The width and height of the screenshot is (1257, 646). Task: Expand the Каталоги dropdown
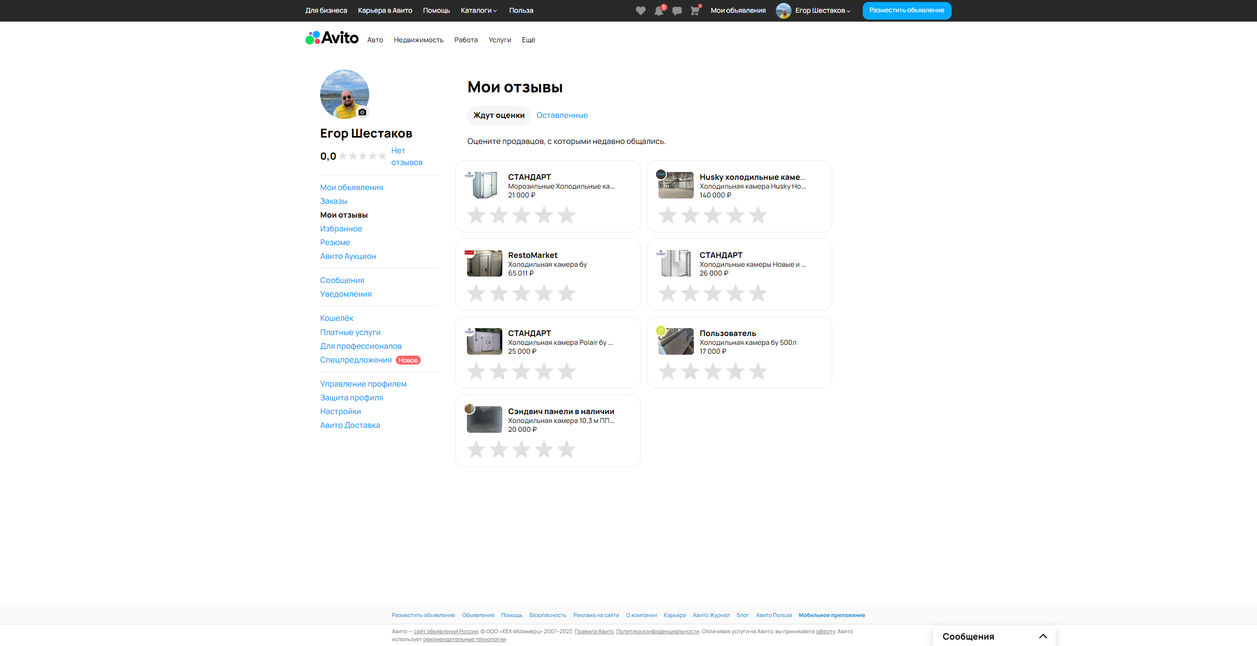click(x=479, y=11)
